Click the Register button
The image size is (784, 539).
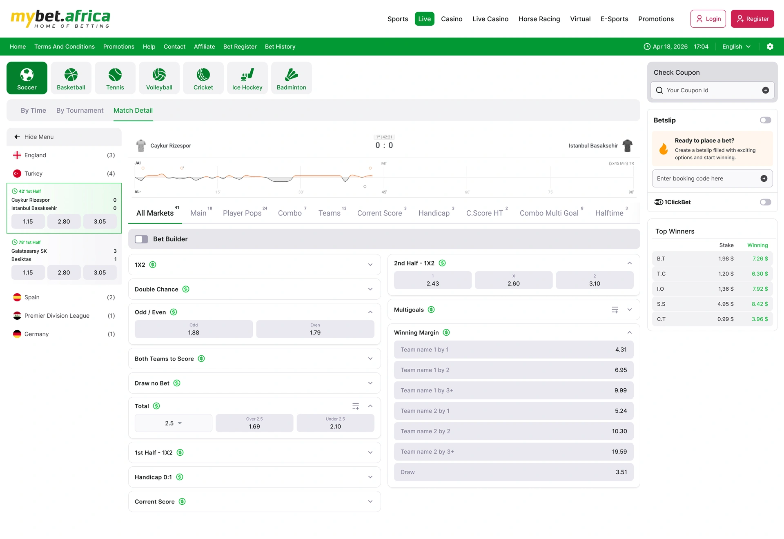(x=753, y=19)
